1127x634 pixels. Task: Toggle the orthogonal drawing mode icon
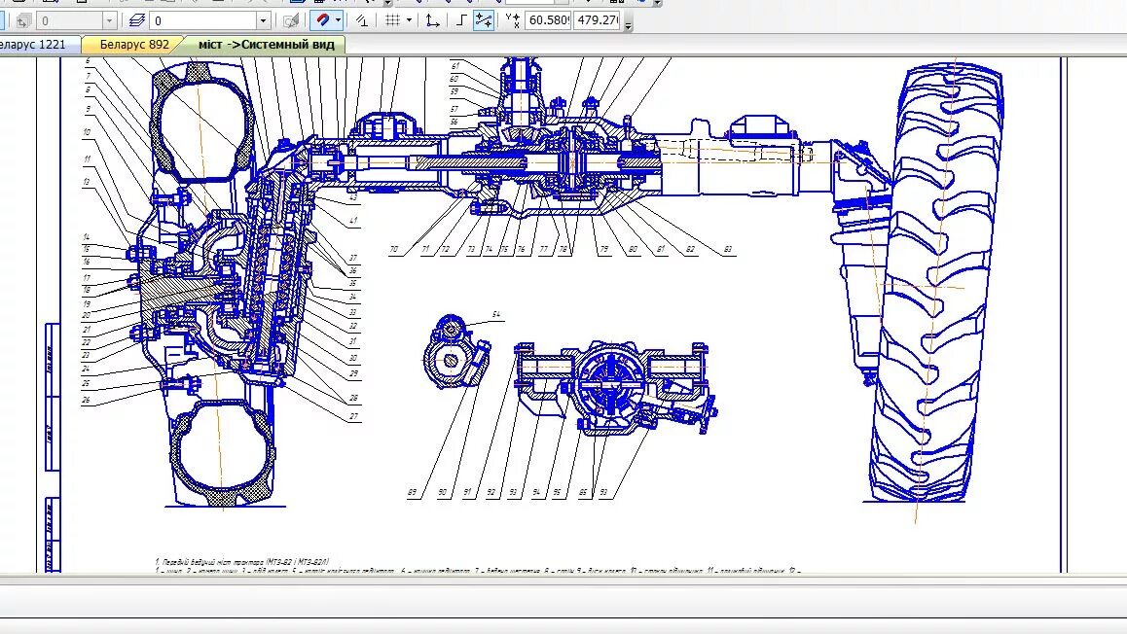461,20
